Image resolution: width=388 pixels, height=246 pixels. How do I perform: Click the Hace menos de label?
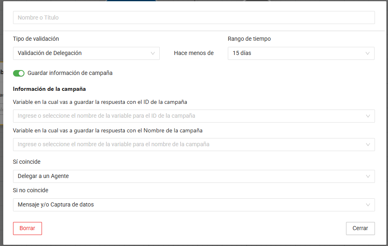pos(194,53)
